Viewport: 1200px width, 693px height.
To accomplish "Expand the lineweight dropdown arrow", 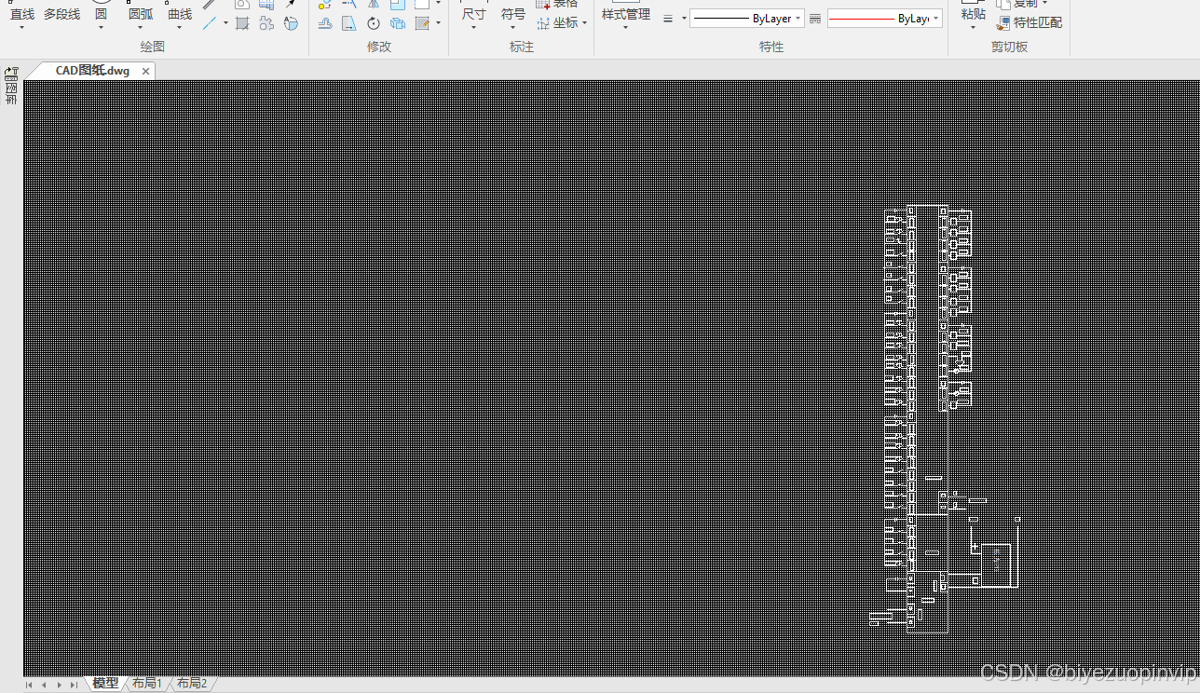I will (684, 19).
